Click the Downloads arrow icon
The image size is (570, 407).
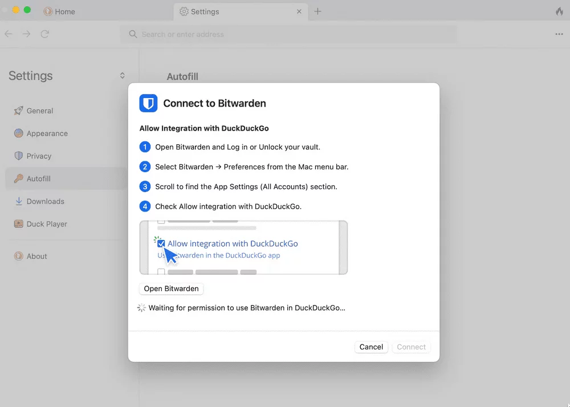(x=19, y=201)
